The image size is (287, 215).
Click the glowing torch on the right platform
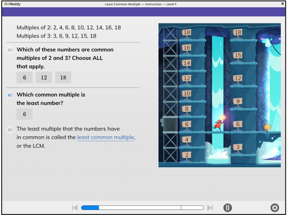click(x=267, y=128)
